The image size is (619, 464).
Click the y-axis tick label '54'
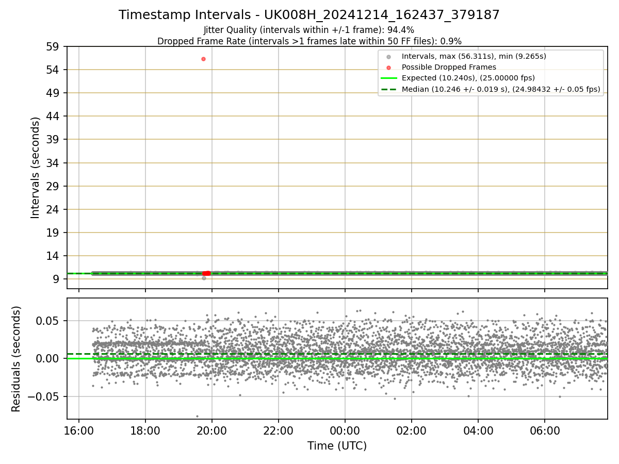coord(53,70)
